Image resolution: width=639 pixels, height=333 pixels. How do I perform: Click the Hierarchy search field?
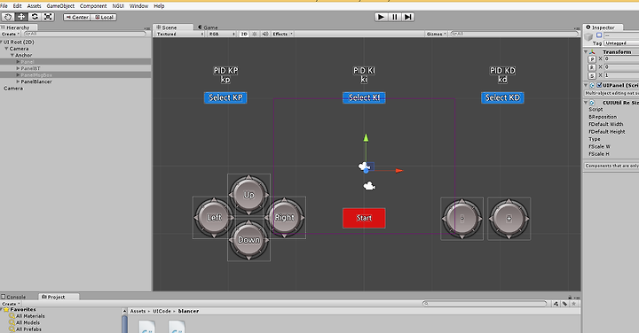tap(85, 35)
